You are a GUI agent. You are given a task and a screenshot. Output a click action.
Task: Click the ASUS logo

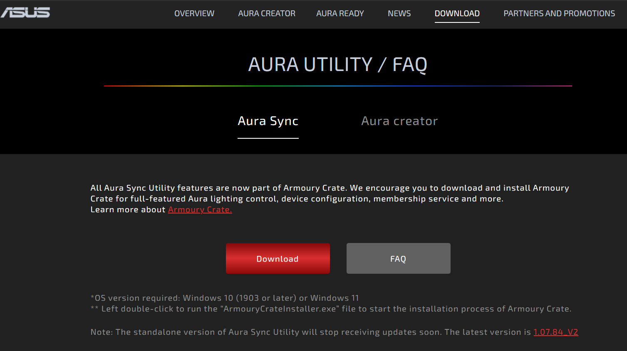25,12
